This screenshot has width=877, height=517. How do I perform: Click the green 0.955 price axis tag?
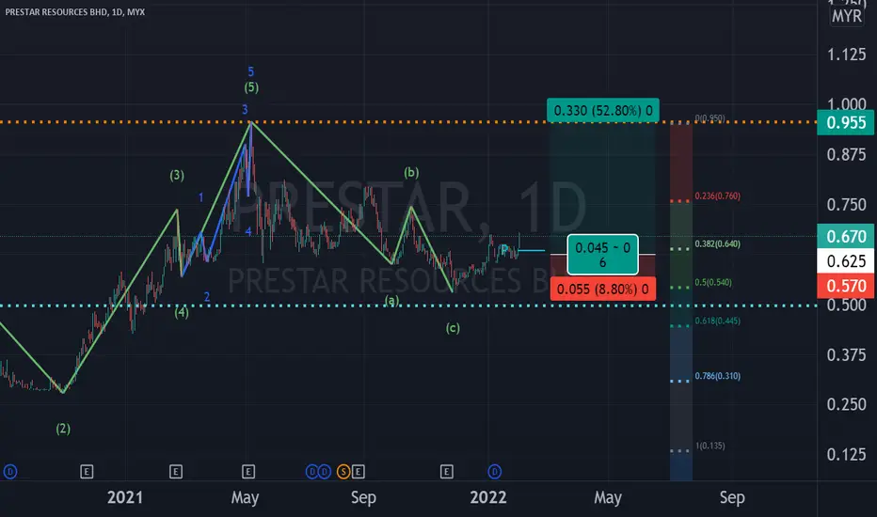coord(846,122)
